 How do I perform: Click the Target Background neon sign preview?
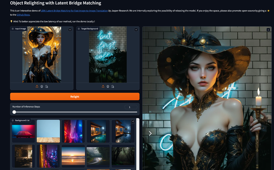click(x=108, y=55)
